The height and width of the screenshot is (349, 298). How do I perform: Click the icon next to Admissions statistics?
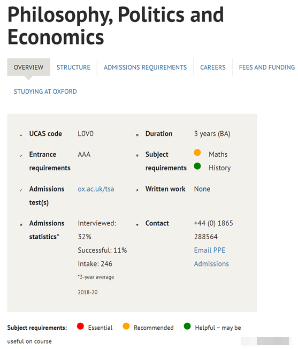tap(21, 225)
